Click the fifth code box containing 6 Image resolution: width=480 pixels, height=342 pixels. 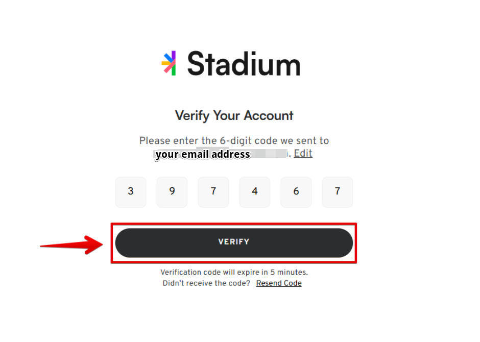click(x=296, y=192)
